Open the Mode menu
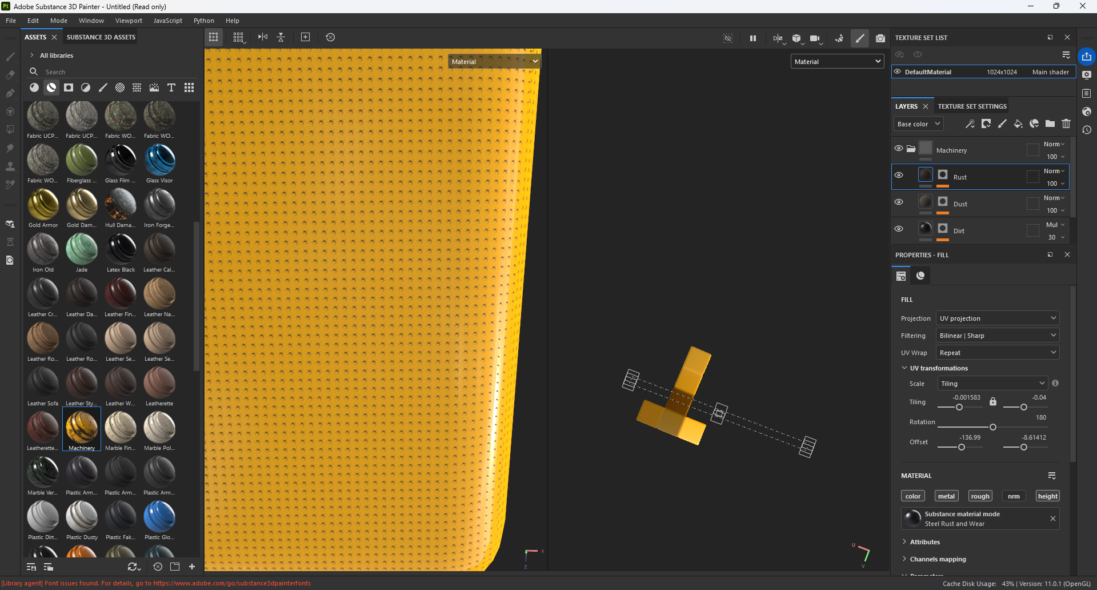The width and height of the screenshot is (1097, 590). [x=59, y=21]
